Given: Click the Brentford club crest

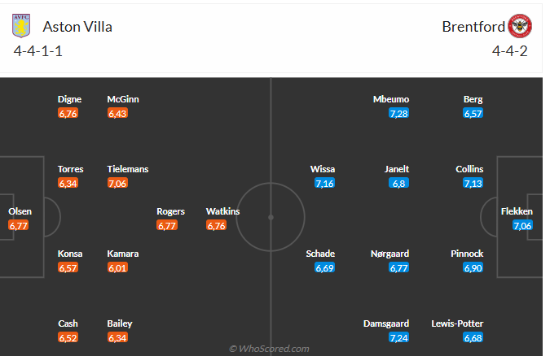Looking at the screenshot, I should point(520,26).
